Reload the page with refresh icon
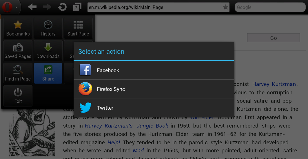308x159 pixels. point(62,7)
